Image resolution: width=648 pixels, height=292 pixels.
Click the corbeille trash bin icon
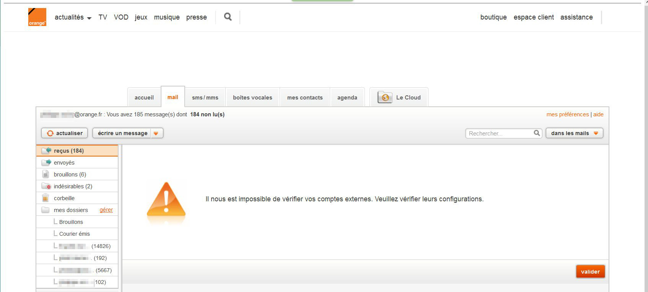pos(46,198)
